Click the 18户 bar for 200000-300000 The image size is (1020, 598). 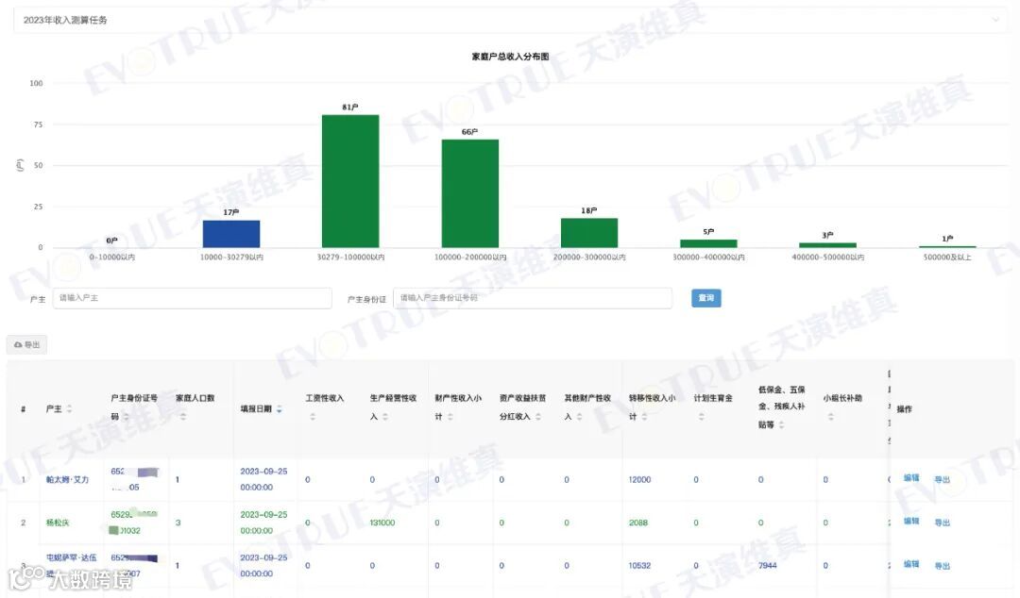point(588,233)
